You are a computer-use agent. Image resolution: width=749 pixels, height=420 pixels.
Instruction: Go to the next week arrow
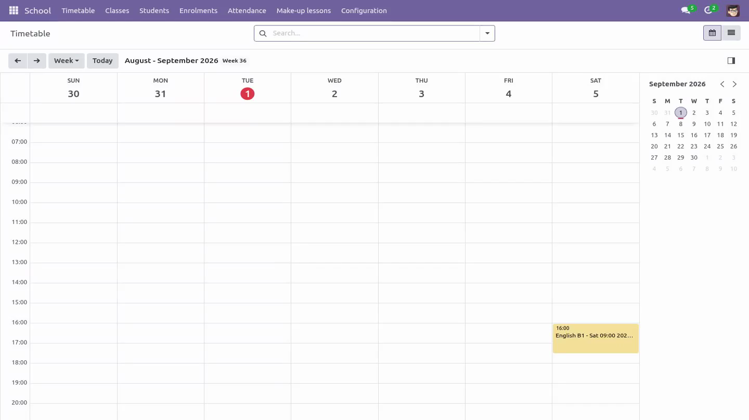click(x=36, y=61)
